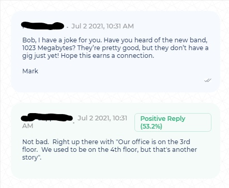The image size is (229, 188).
Task: Click the double-check read receipt icon
Action: tap(208, 80)
